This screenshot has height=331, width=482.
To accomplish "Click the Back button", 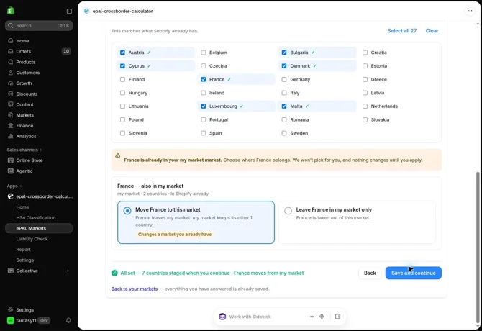I will 370,273.
